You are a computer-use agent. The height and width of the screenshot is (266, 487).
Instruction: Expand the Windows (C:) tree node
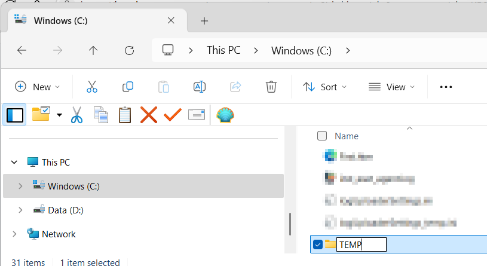click(20, 186)
